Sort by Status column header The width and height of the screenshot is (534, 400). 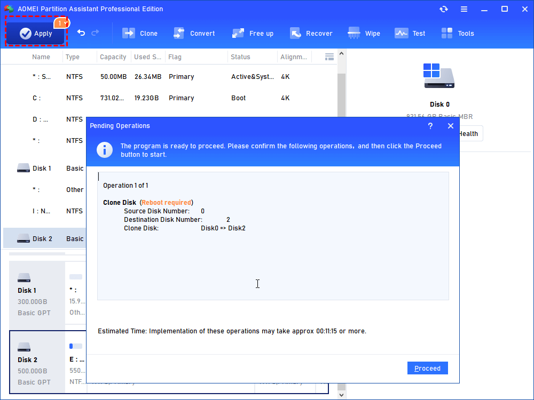coord(240,57)
